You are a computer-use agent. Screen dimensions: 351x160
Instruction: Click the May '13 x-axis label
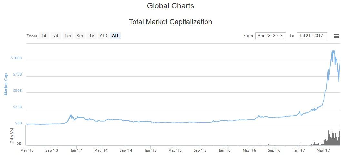pyautogui.click(x=27, y=150)
